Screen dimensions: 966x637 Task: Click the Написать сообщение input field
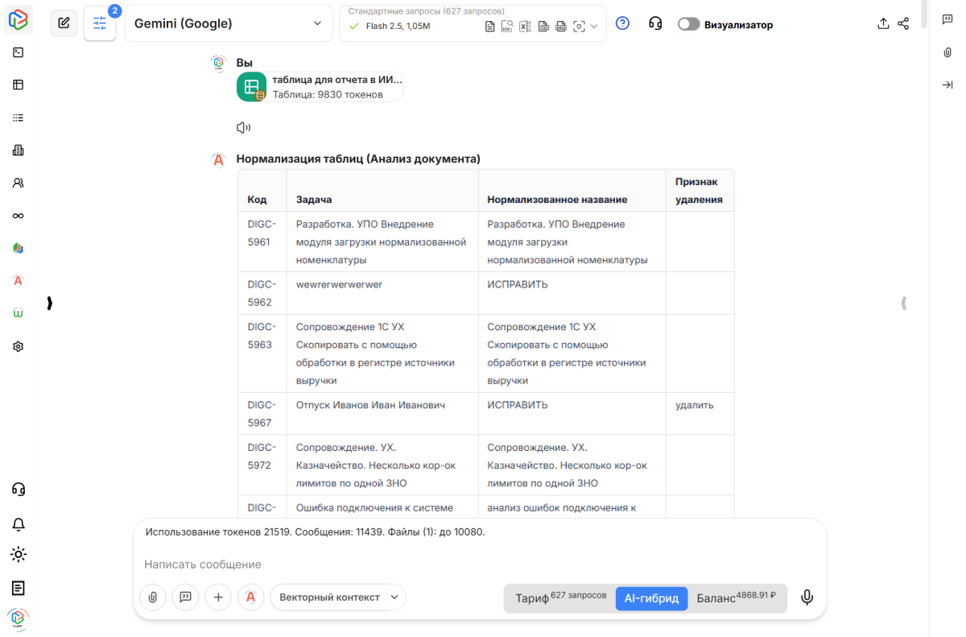pyautogui.click(x=475, y=565)
